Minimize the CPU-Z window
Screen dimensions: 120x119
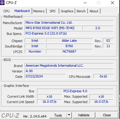pyautogui.click(x=85, y=3)
